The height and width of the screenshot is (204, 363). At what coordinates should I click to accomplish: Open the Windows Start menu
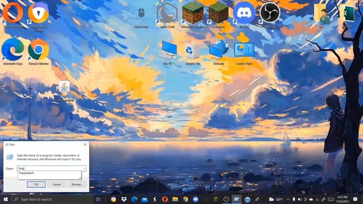tap(6, 199)
